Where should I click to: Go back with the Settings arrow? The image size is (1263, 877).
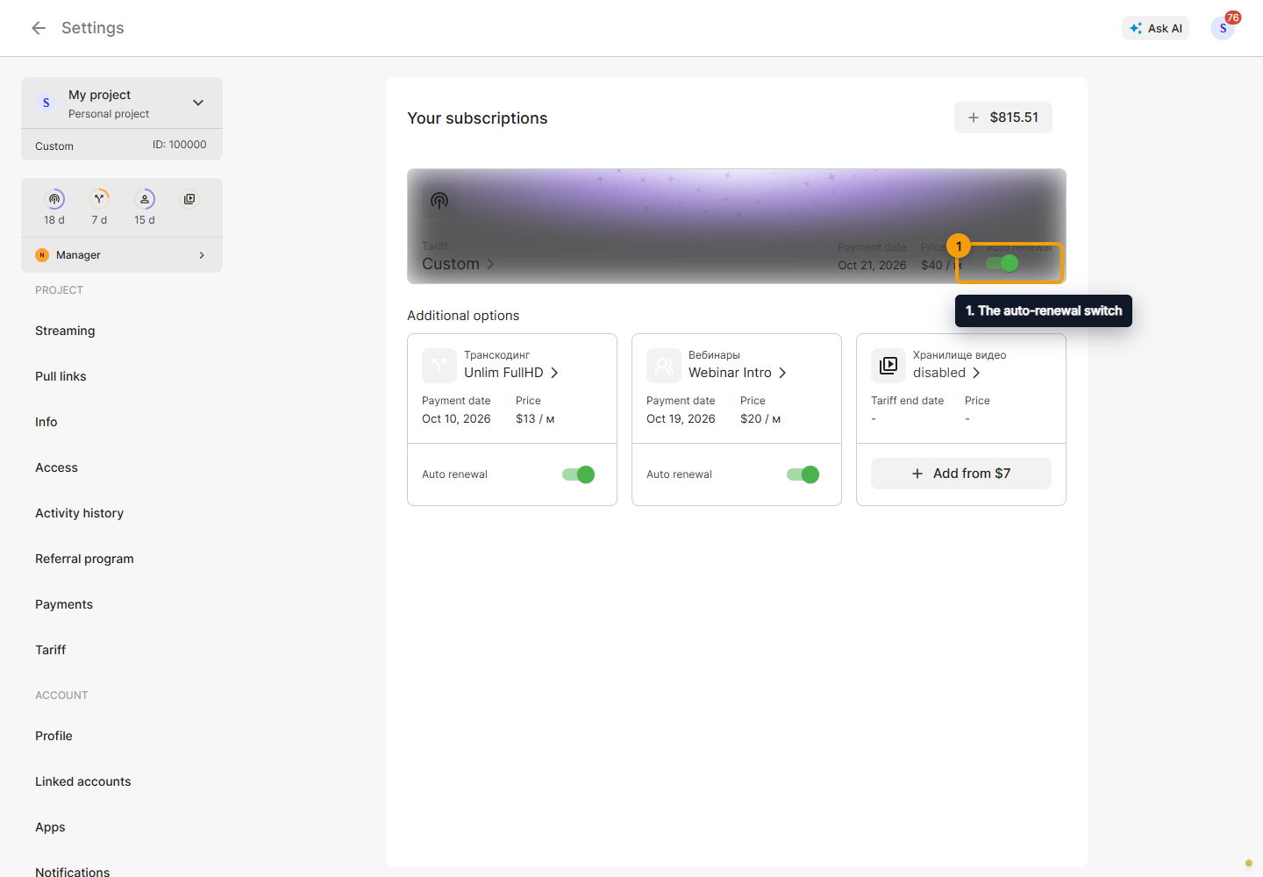tap(39, 28)
